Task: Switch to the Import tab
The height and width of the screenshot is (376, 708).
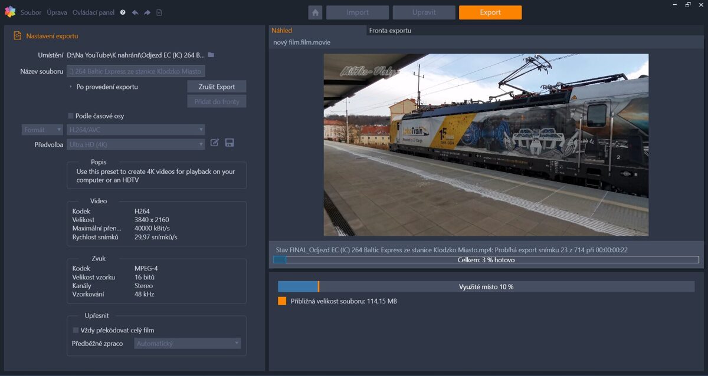Action: [358, 12]
